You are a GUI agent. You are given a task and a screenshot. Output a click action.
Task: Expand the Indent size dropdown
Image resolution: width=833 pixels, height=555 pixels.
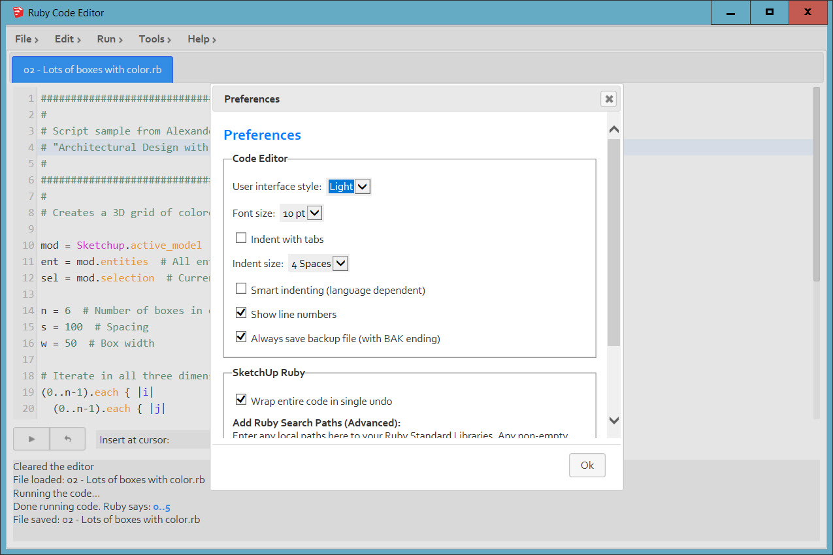click(x=319, y=264)
